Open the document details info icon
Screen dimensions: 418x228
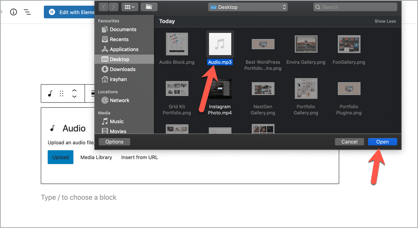coord(13,12)
